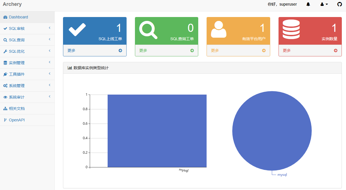Open 更多 link under 有效平台用户 card
The width and height of the screenshot is (346, 190).
coord(215,50)
